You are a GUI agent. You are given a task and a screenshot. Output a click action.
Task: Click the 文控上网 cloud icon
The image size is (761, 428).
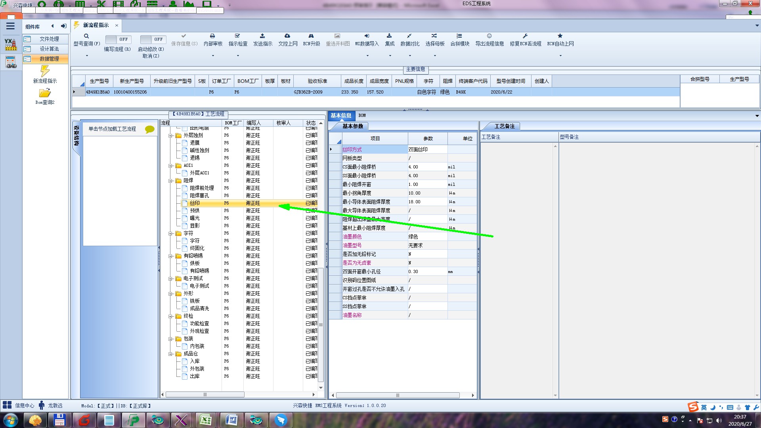[287, 36]
